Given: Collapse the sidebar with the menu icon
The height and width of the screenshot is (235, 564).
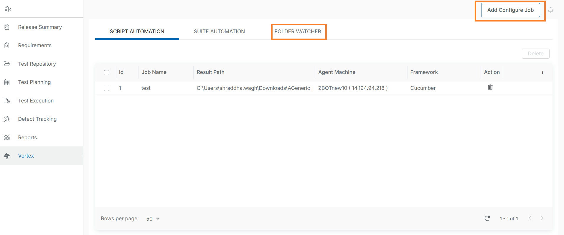Looking at the screenshot, I should pyautogui.click(x=8, y=9).
